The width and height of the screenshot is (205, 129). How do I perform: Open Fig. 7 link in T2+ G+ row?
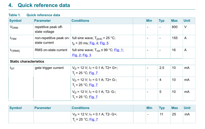[x=93, y=73]
